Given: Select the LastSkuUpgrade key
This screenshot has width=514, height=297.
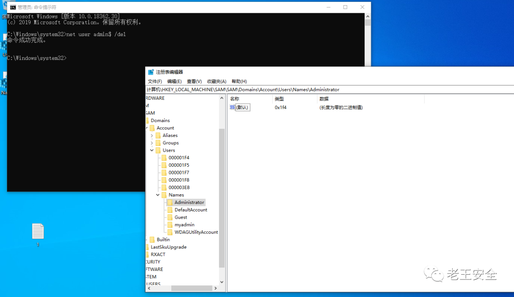Looking at the screenshot, I should coord(168,247).
